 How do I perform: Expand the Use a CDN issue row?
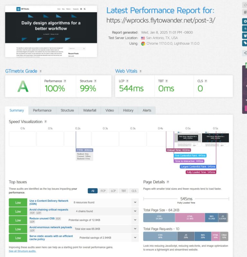(x=135, y=203)
